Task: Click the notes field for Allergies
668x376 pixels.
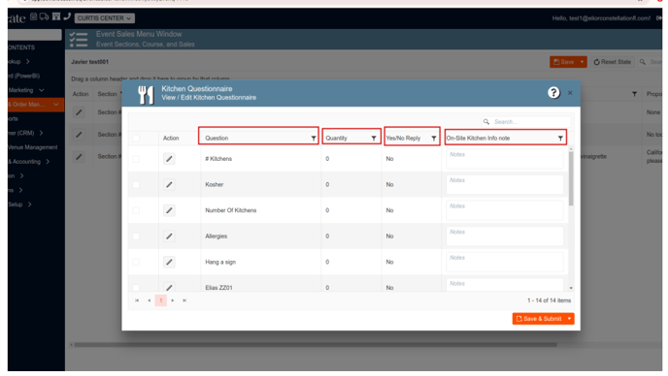Action: tap(505, 236)
